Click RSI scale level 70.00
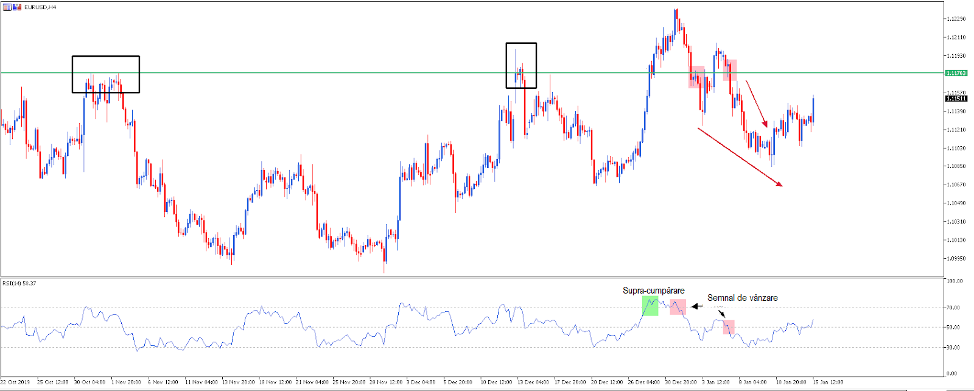 pyautogui.click(x=954, y=308)
